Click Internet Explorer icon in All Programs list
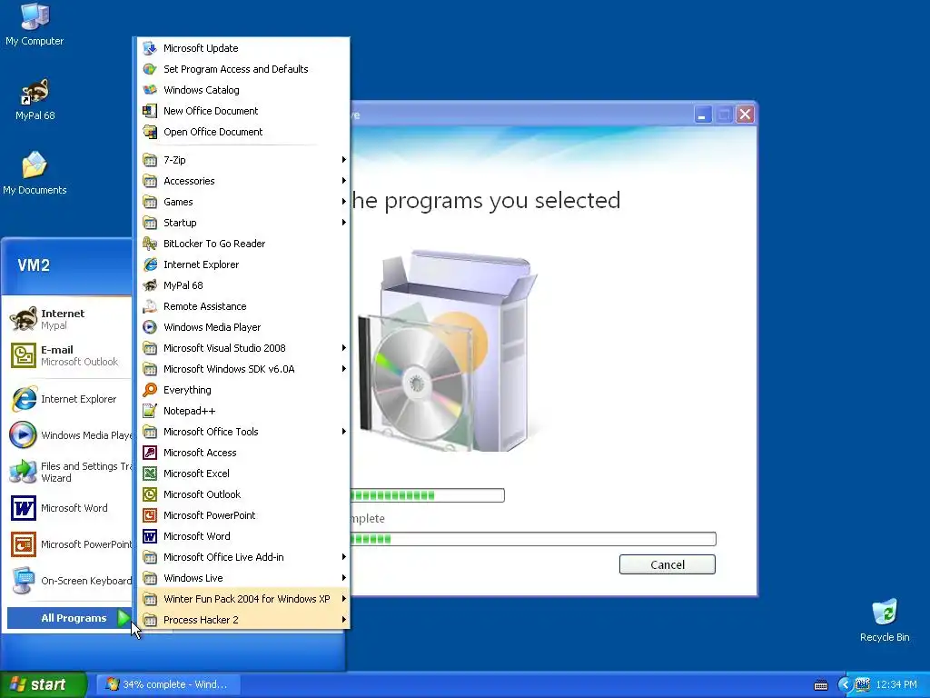Viewport: 930px width, 698px height. (150, 264)
